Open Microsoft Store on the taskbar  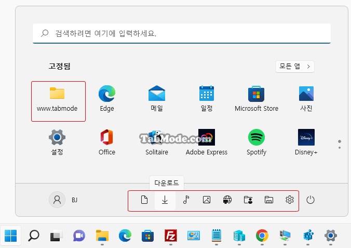pos(148,236)
